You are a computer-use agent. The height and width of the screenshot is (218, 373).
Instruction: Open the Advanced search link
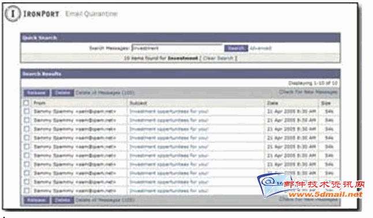(x=260, y=48)
